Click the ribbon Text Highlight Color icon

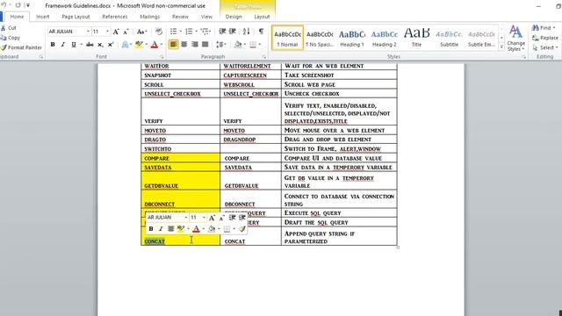coord(139,45)
